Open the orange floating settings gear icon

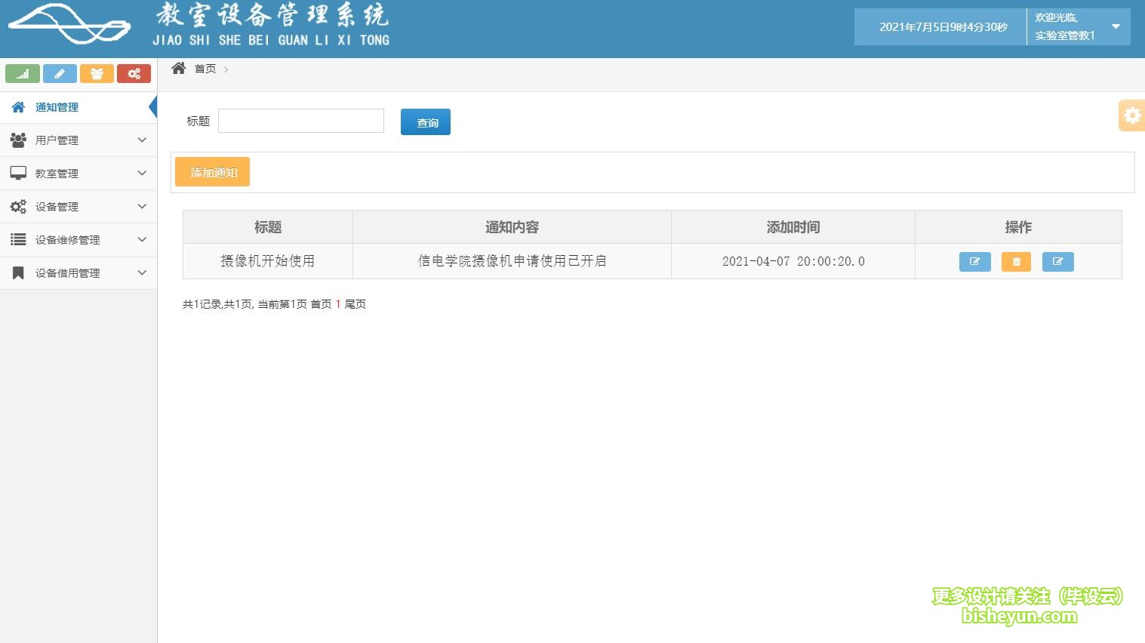coord(1131,115)
